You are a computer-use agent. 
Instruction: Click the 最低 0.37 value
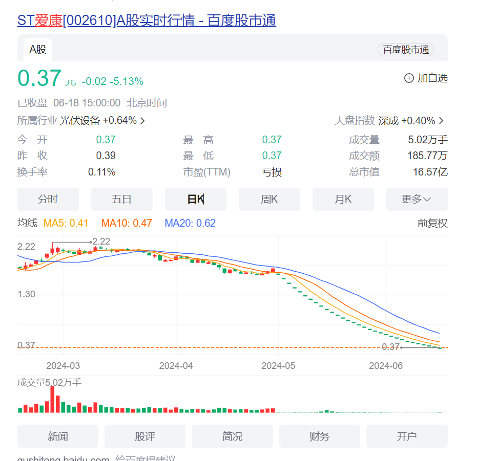pos(272,156)
